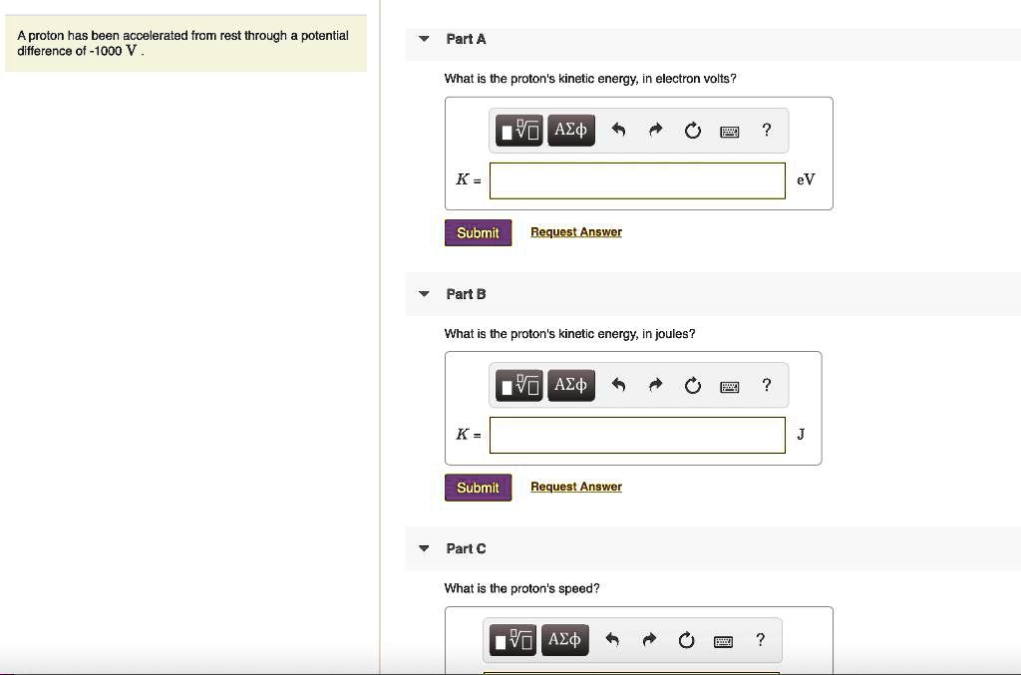Focus the kinetic energy eV input field
This screenshot has width=1021, height=675.
637,180
